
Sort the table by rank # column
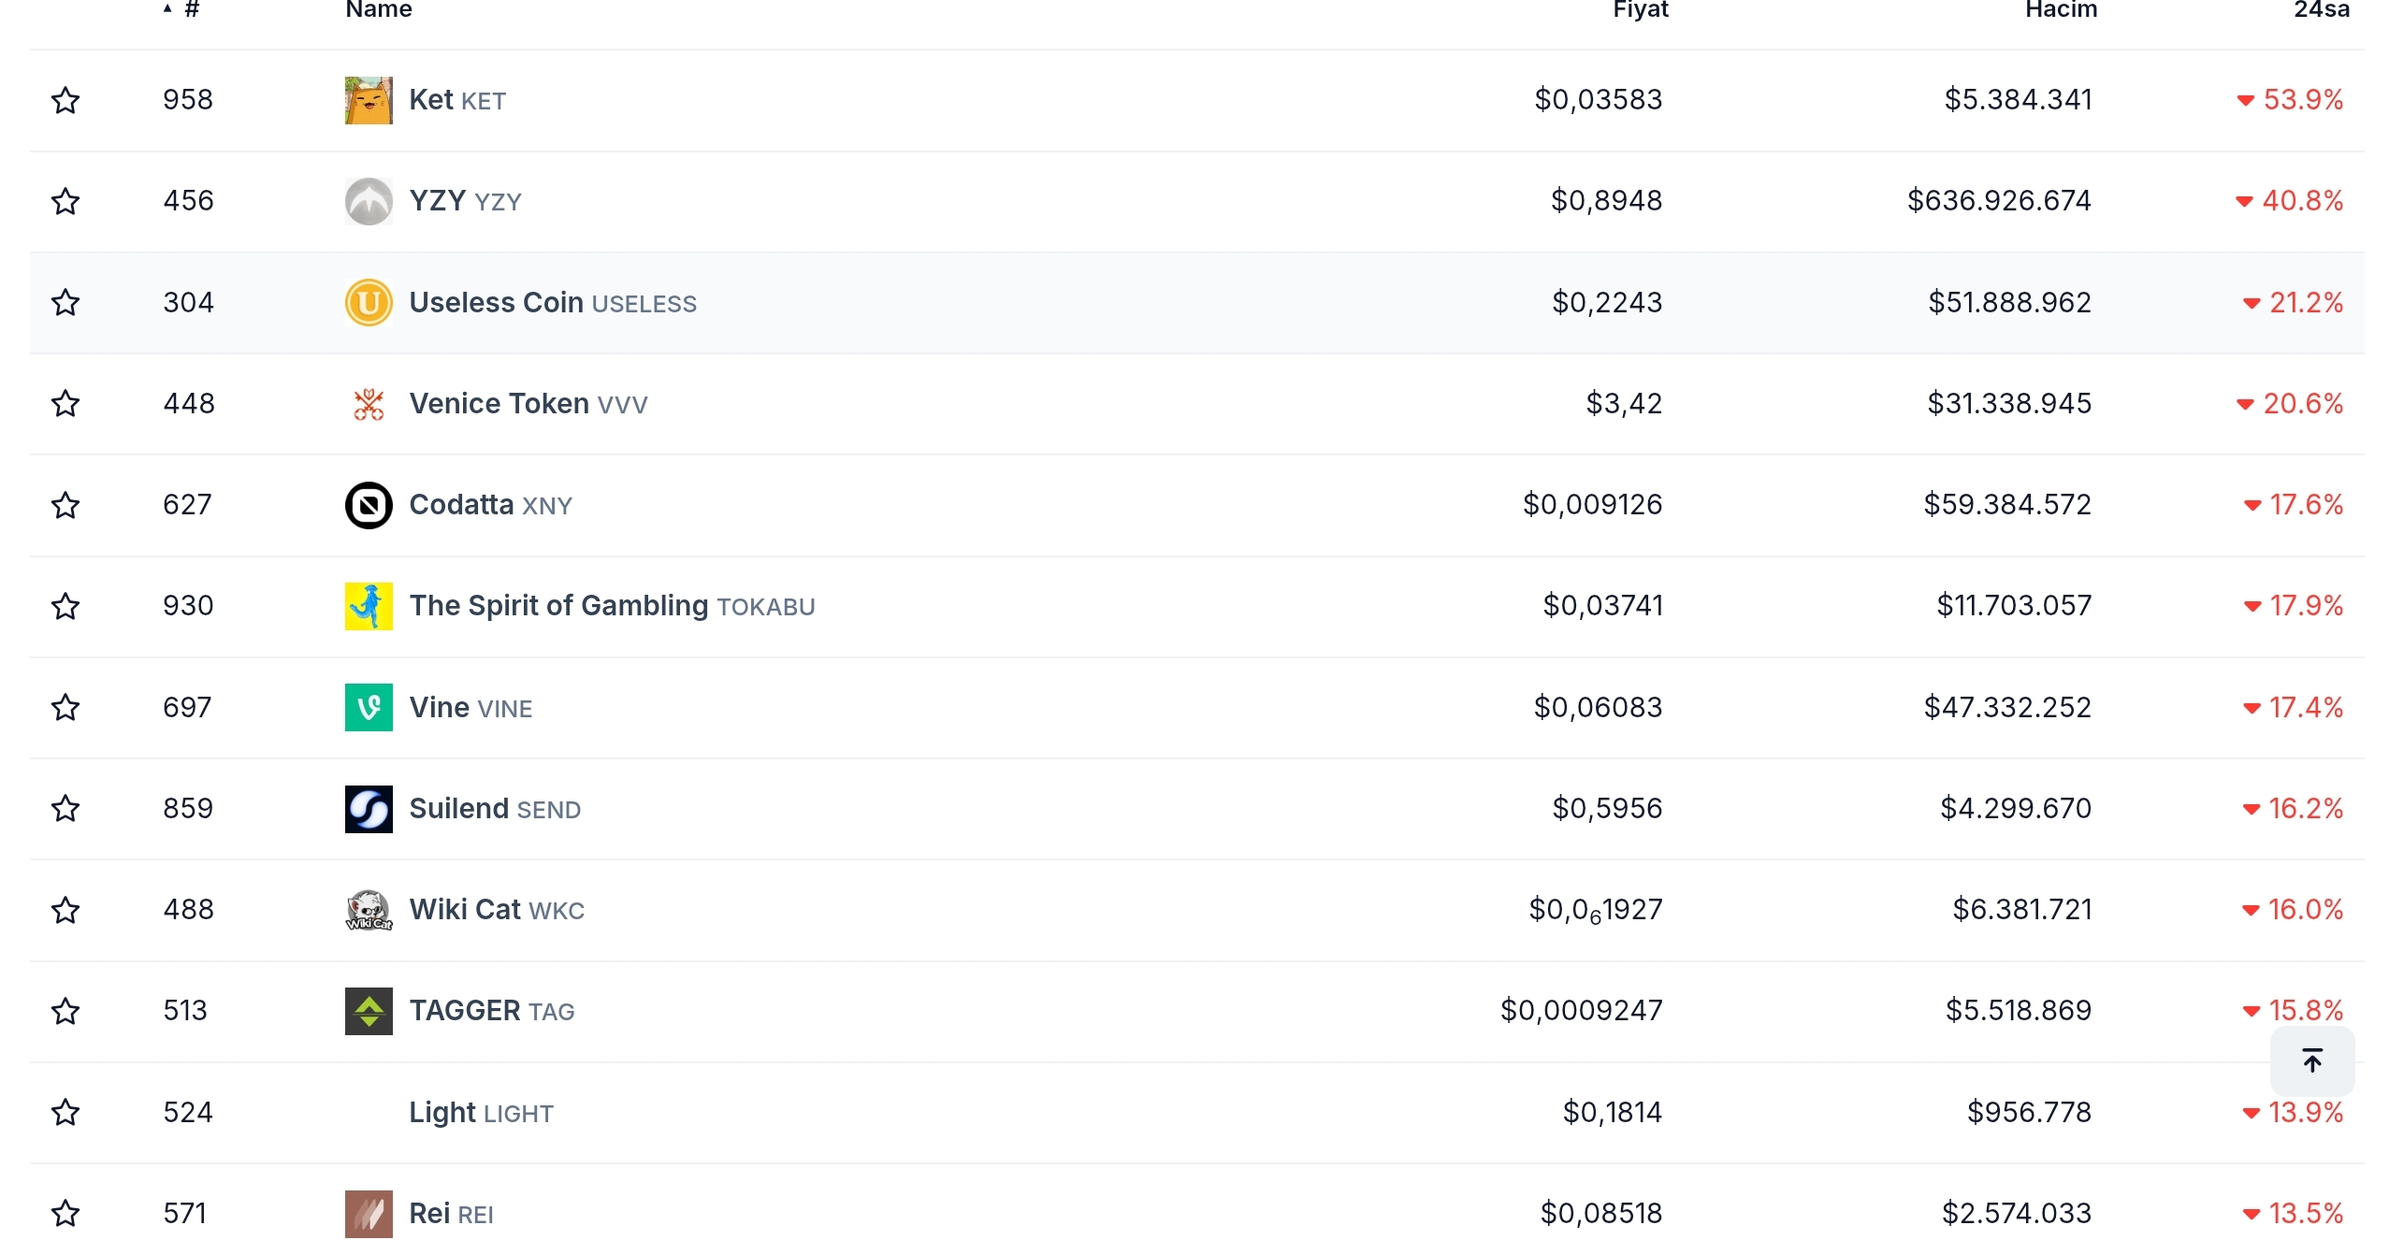click(191, 9)
